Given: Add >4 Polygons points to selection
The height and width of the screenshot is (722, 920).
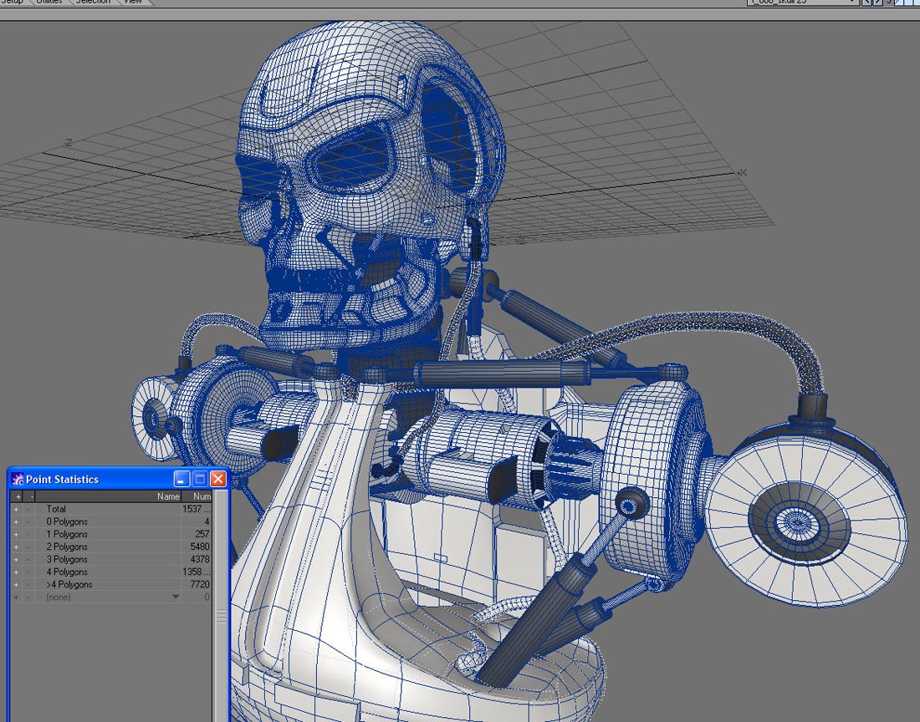Looking at the screenshot, I should 16,584.
